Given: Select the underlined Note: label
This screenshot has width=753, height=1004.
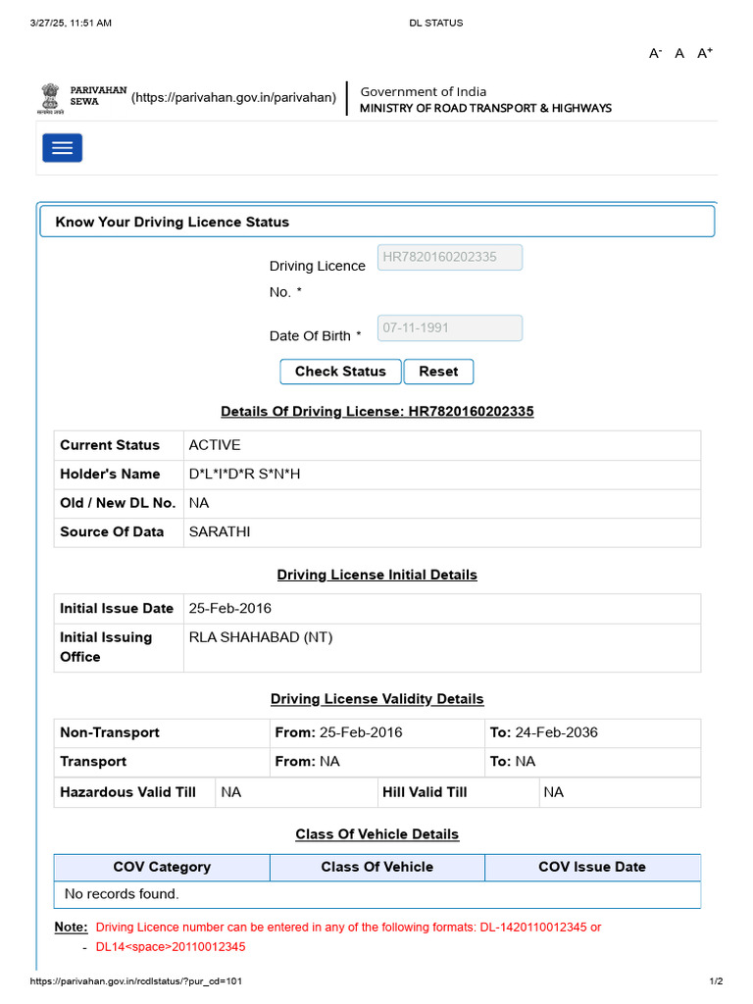Looking at the screenshot, I should pyautogui.click(x=71, y=928).
